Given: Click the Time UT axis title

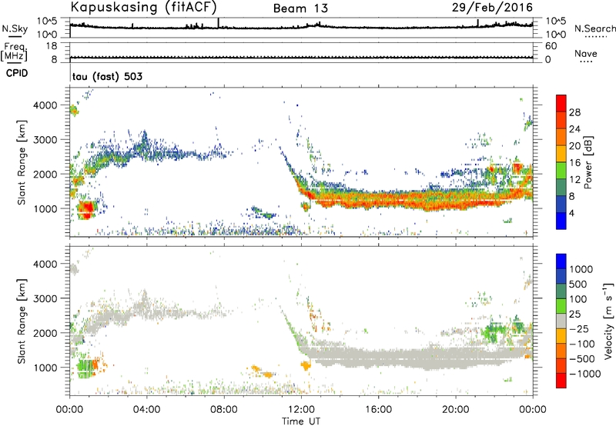Looking at the screenshot, I should pos(301,421).
